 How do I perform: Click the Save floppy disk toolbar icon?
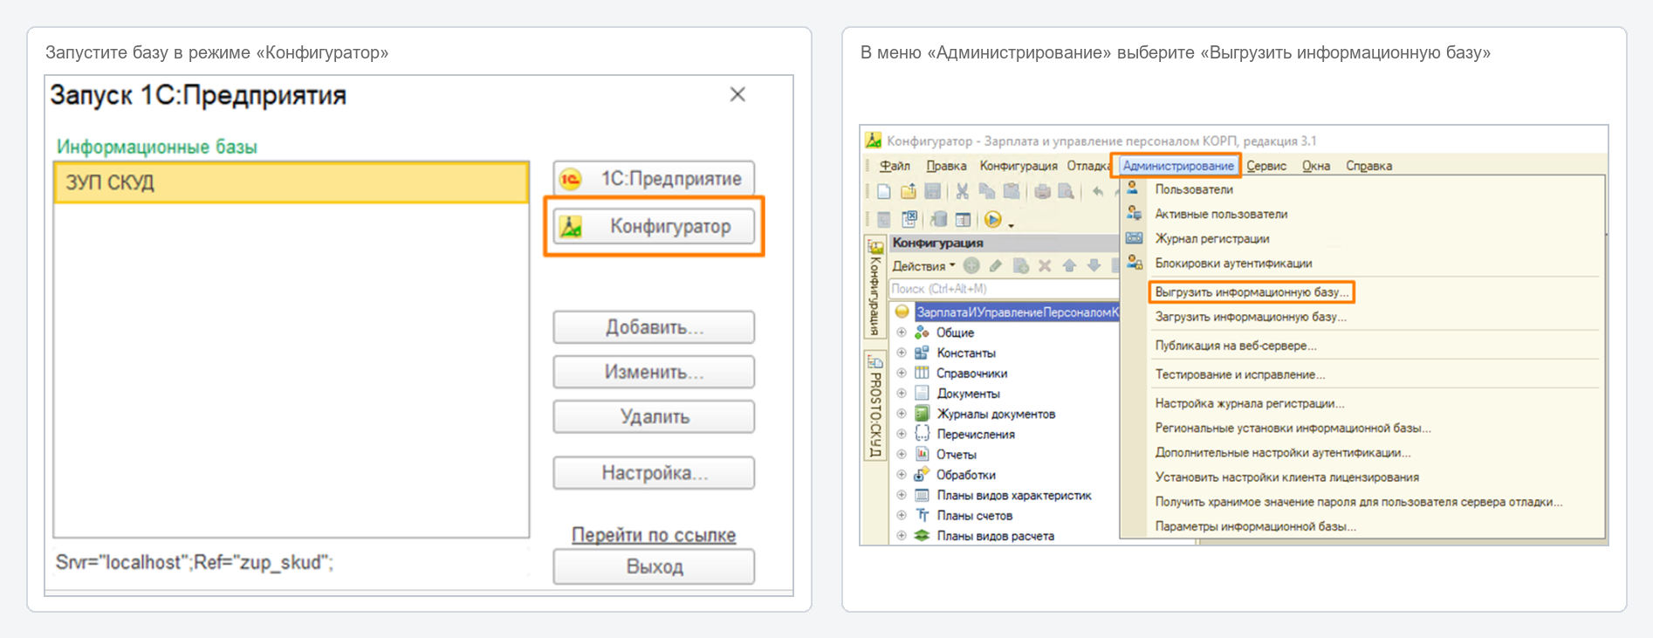[932, 191]
